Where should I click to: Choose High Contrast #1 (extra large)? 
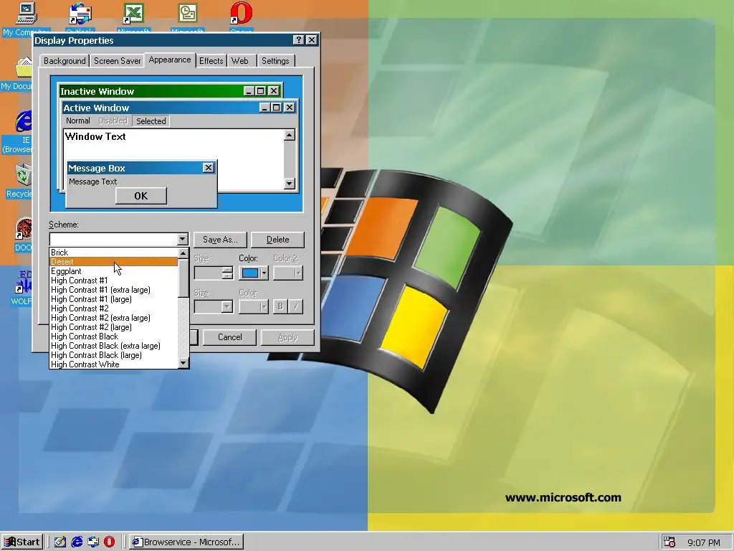(x=114, y=290)
